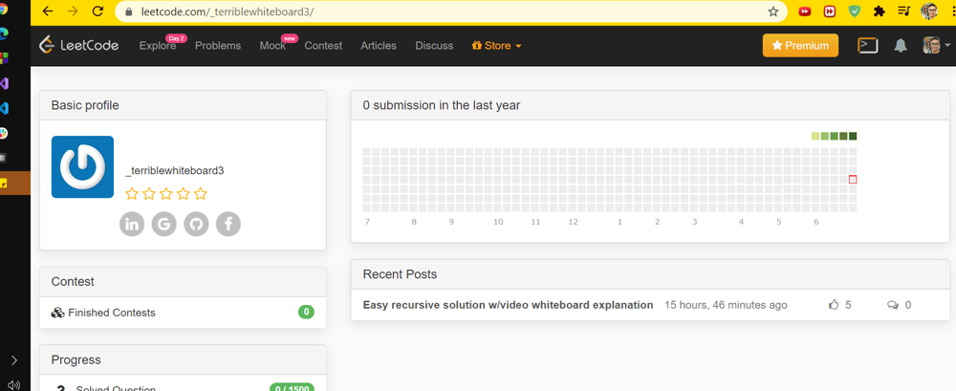Image resolution: width=956 pixels, height=391 pixels.
Task: Bookmark page with the star icon
Action: pyautogui.click(x=772, y=11)
